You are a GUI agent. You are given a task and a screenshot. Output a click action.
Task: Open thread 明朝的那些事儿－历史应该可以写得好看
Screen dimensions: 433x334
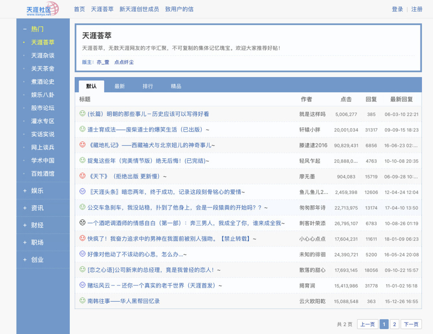(x=148, y=114)
